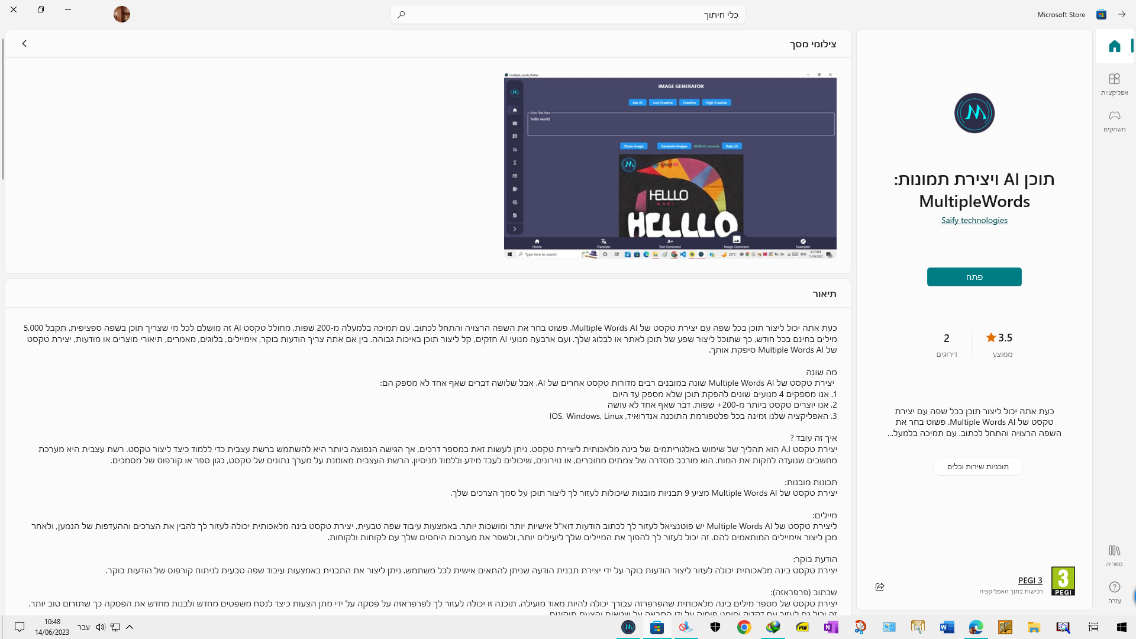Open the app with a brown book icon in the taskbar
Image resolution: width=1136 pixels, height=639 pixels.
1005,627
